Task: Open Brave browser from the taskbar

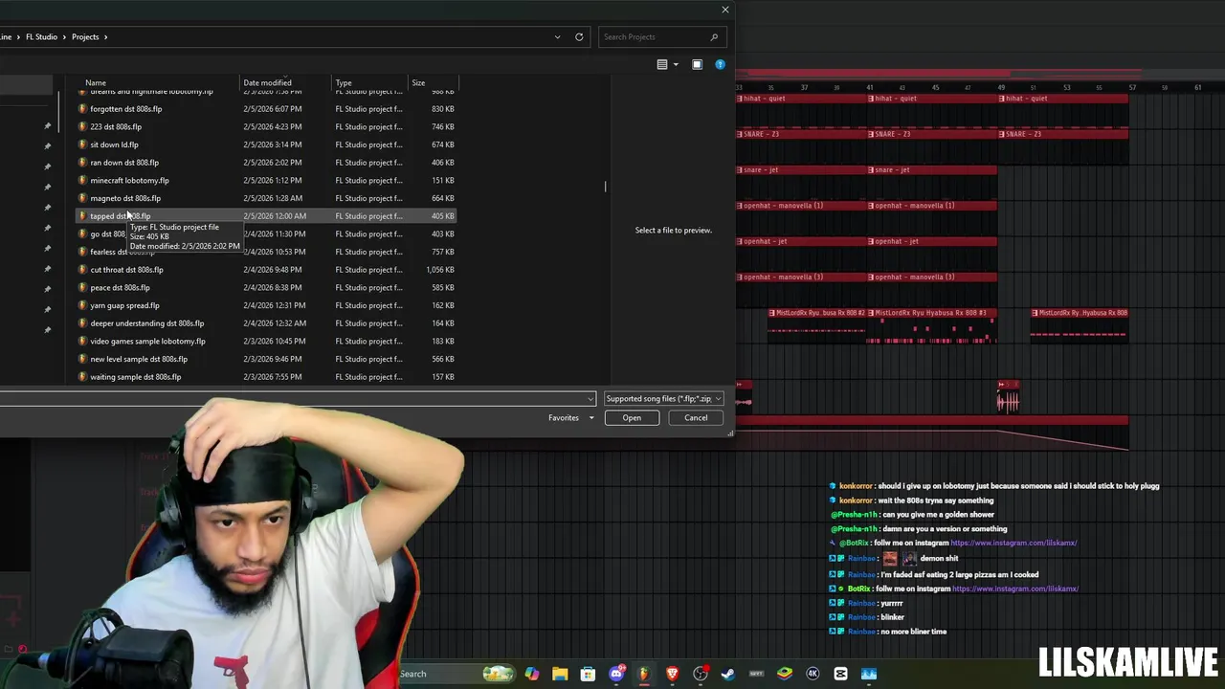Action: pyautogui.click(x=672, y=674)
